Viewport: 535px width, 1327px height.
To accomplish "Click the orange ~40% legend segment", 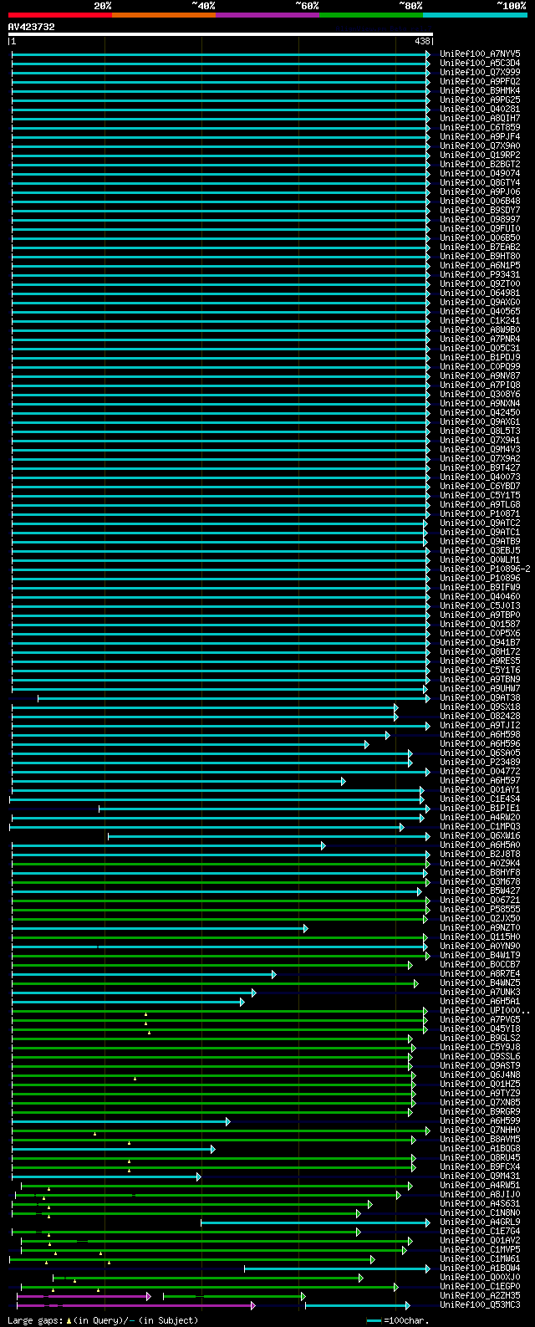I will (x=164, y=14).
